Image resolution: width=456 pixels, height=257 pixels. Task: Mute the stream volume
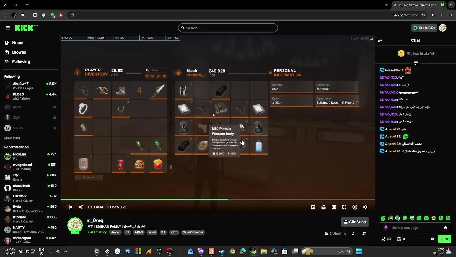tap(81, 207)
